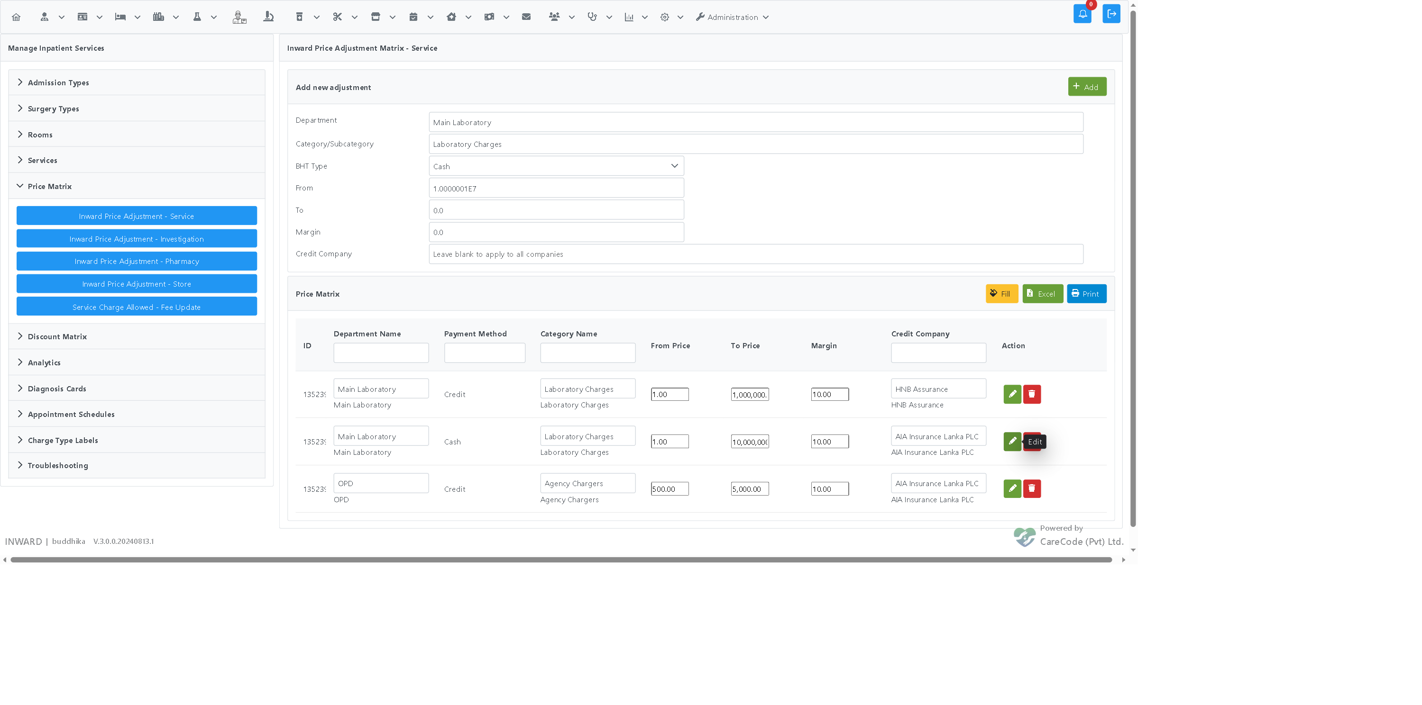Click the horizontal scrollbar at the bottom

561,560
